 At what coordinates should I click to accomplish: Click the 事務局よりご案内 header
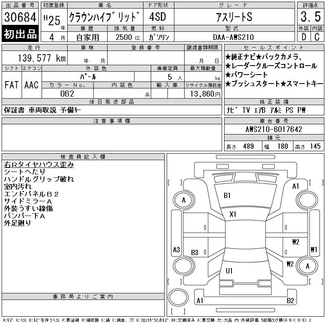pos(83,297)
